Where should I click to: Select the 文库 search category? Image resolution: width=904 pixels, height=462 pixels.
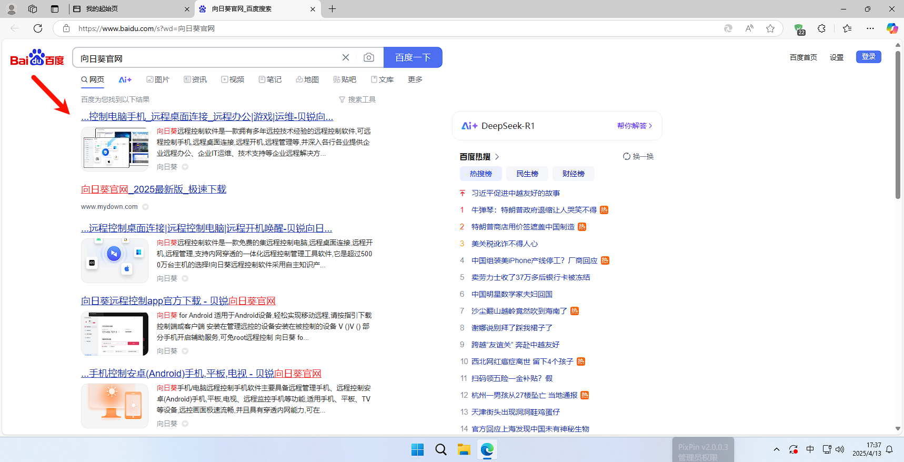pos(382,79)
